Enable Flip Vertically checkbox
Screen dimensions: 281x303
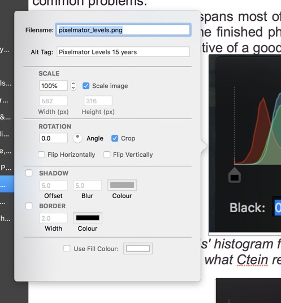point(107,155)
